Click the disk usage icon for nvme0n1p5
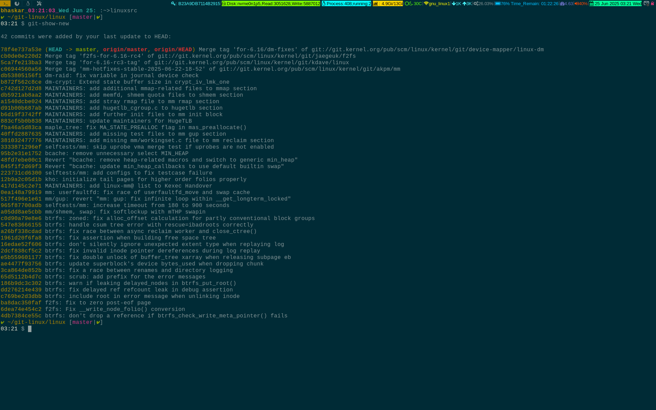This screenshot has height=410, width=656. 224,4
